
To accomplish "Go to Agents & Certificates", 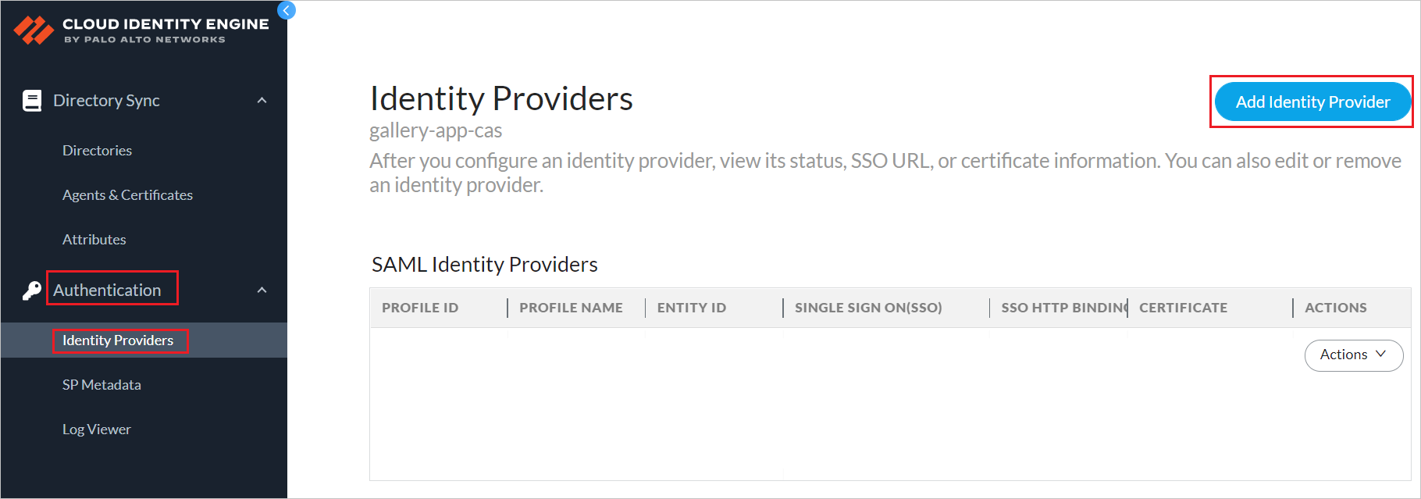I will (x=127, y=195).
